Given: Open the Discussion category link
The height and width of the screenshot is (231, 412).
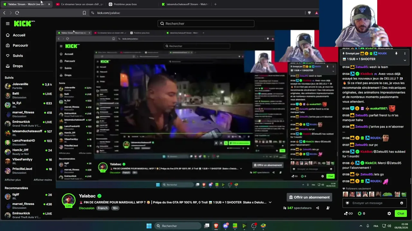Looking at the screenshot, I should (x=87, y=208).
